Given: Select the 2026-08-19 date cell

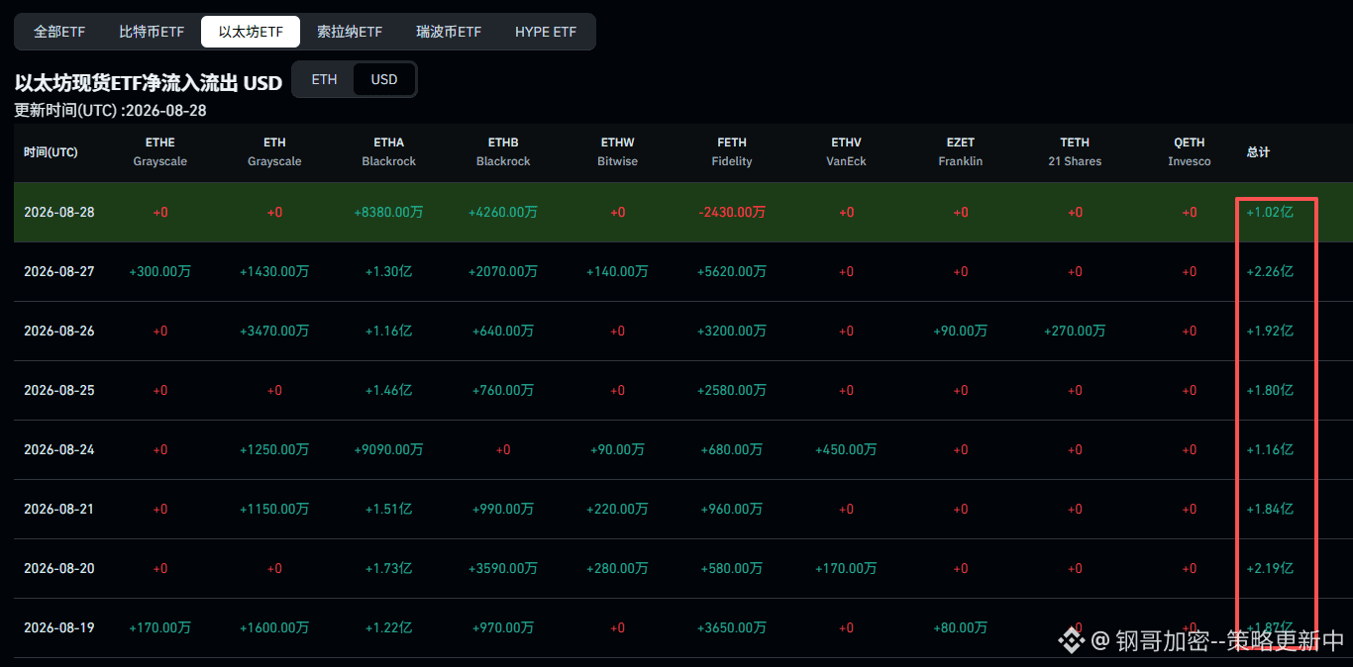Looking at the screenshot, I should (59, 627).
